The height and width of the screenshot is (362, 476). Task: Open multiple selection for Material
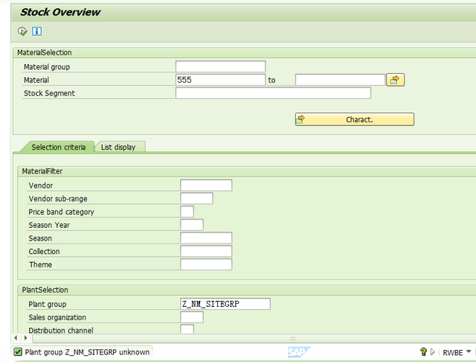[x=395, y=80]
